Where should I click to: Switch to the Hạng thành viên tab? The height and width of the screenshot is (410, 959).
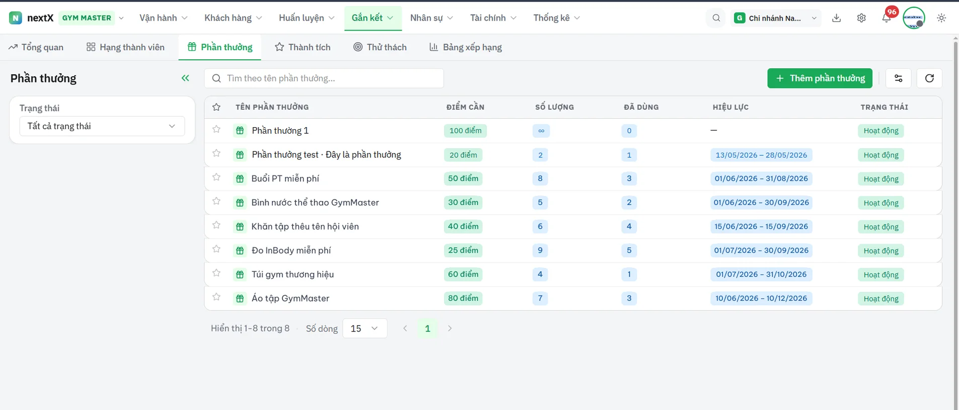tap(125, 47)
